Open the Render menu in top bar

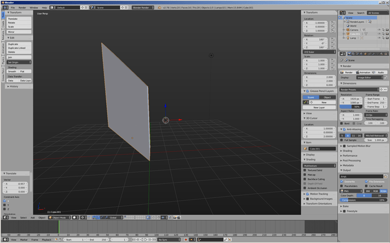(x=22, y=7)
